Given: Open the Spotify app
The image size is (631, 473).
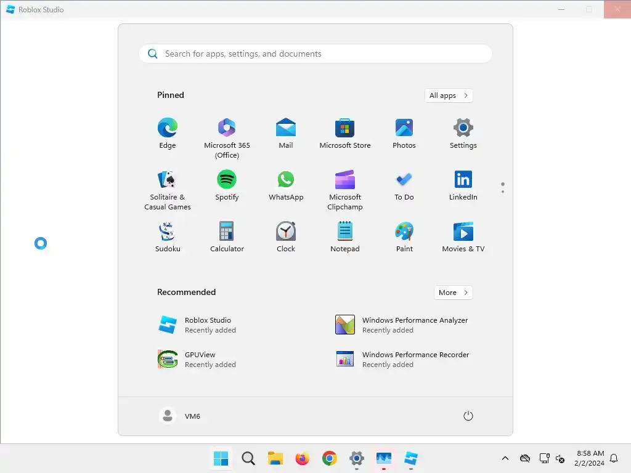Looking at the screenshot, I should (227, 186).
